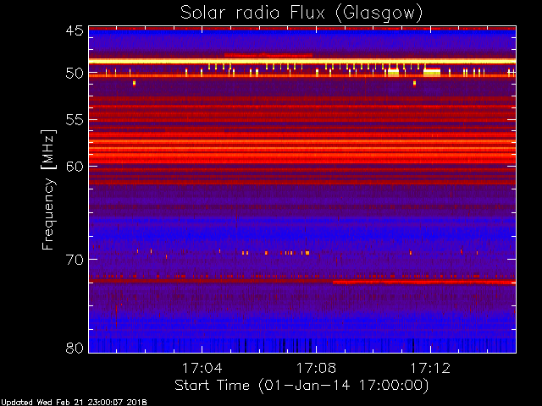
Task: Click the thin red line near 72 MHz
Action: [x=302, y=282]
